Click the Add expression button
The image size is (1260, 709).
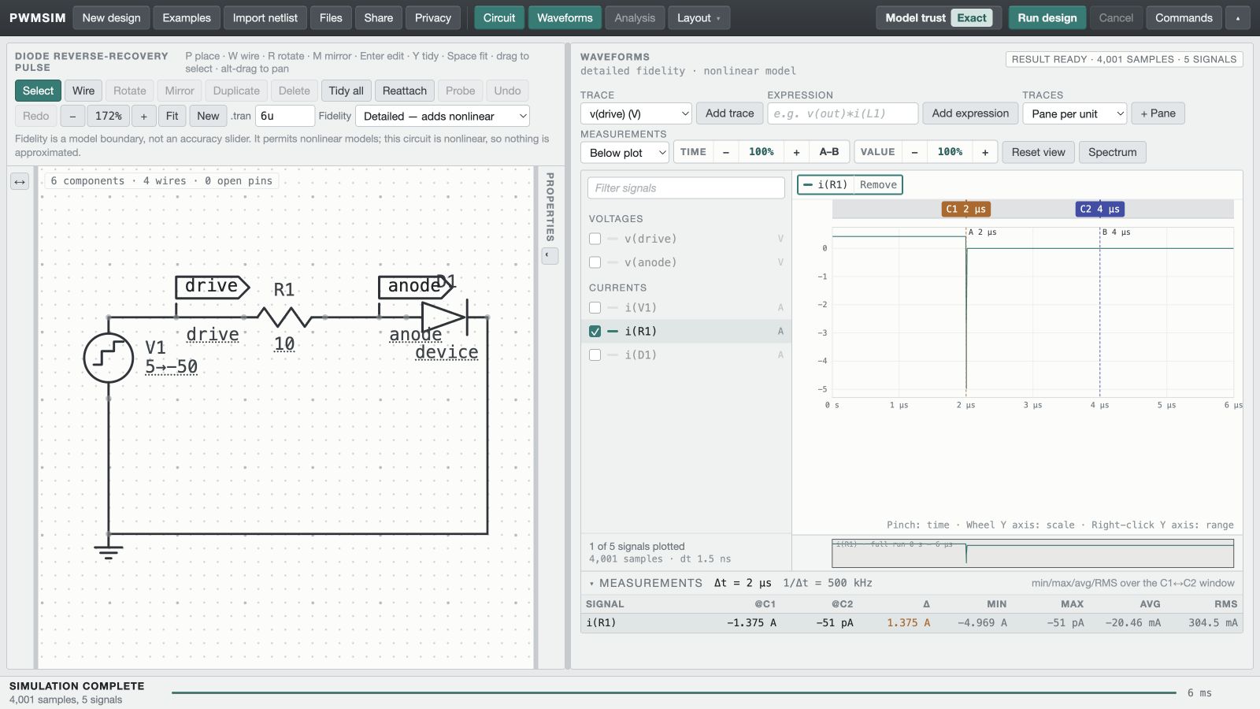[x=970, y=113]
